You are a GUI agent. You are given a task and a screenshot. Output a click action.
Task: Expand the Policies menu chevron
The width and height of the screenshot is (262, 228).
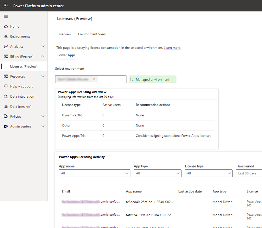[43, 116]
